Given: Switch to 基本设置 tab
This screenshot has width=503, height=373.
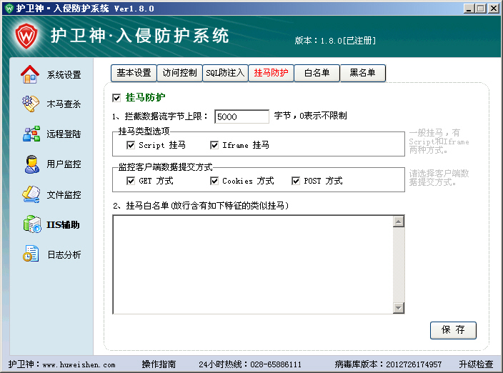Looking at the screenshot, I should pos(134,73).
